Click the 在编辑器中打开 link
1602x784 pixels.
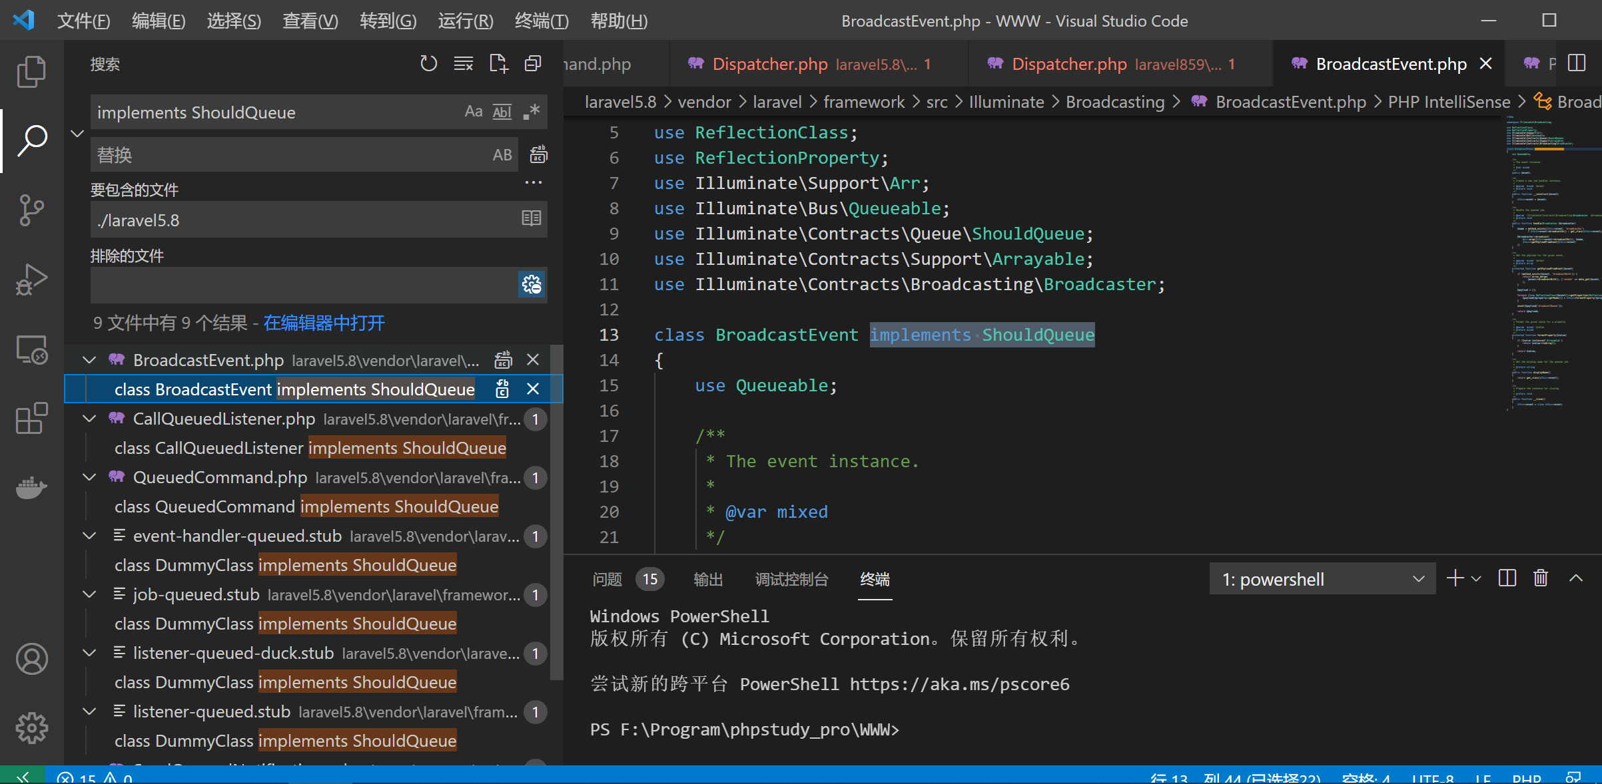pyautogui.click(x=324, y=323)
